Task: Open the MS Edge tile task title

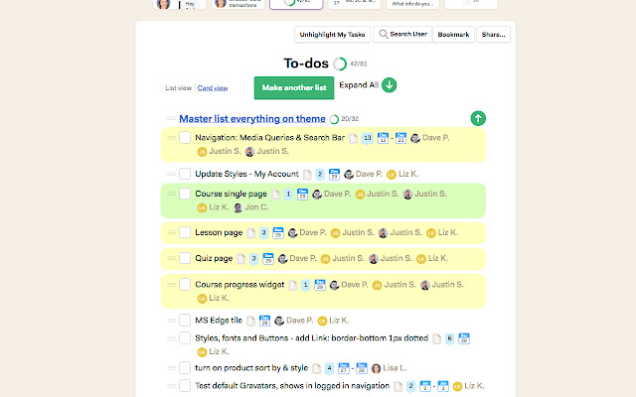Action: pos(219,320)
